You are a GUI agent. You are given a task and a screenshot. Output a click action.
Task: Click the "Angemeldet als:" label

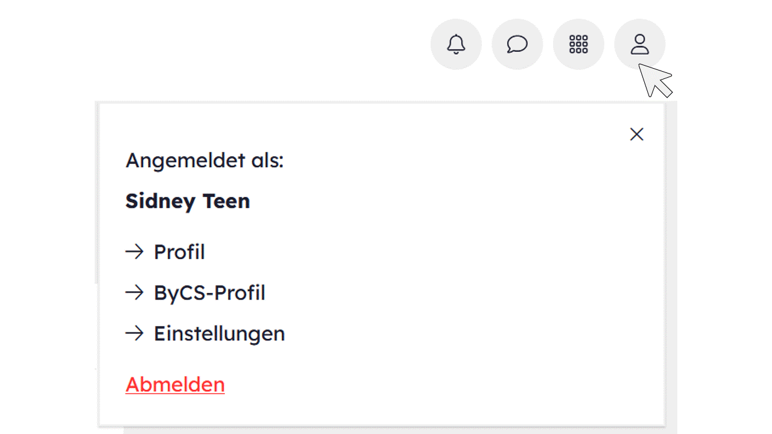(x=204, y=160)
